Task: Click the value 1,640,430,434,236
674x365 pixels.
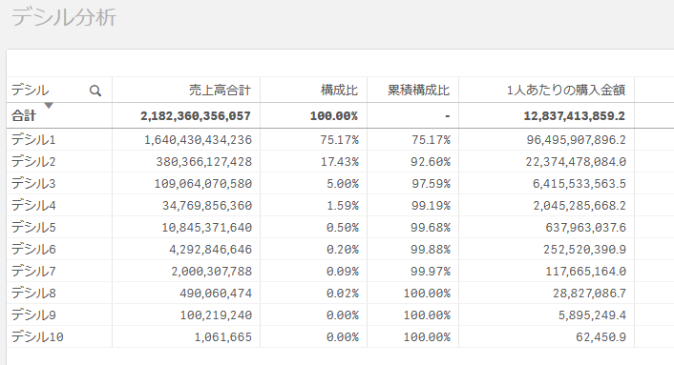Action: (198, 140)
